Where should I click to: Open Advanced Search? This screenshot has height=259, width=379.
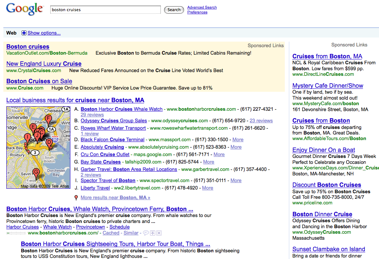pos(202,7)
